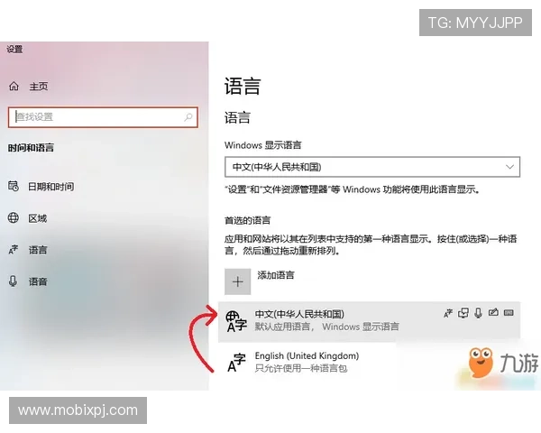541x433 pixels.
Task: Click 默认应用语言, Windows 显示语言 subtitle
Action: 326,327
